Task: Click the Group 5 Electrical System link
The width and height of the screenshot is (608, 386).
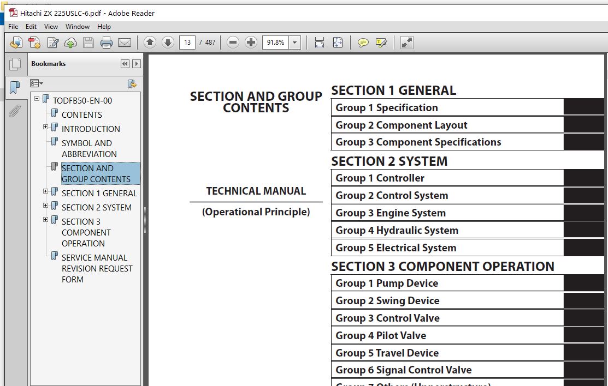Action: click(396, 248)
